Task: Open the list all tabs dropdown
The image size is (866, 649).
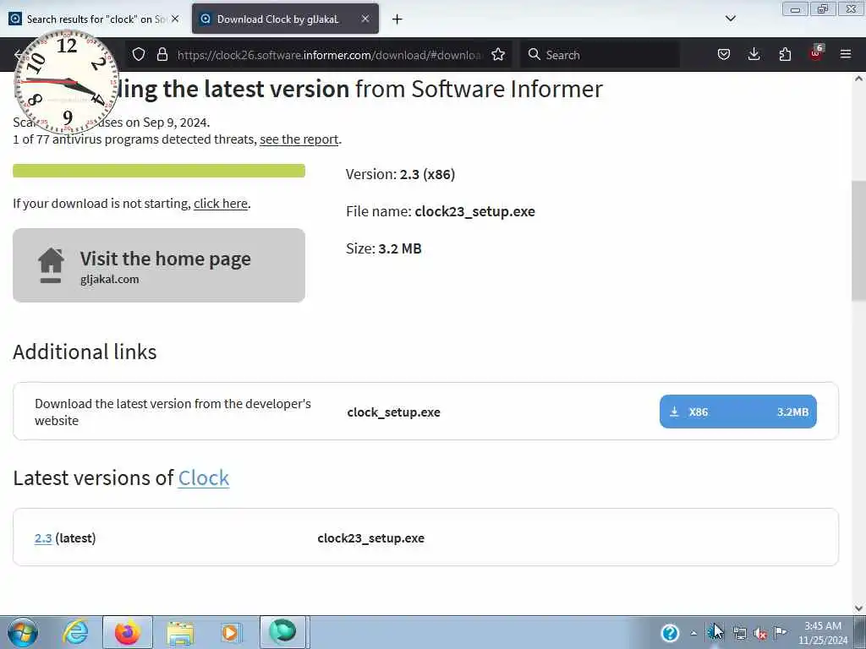Action: click(730, 19)
